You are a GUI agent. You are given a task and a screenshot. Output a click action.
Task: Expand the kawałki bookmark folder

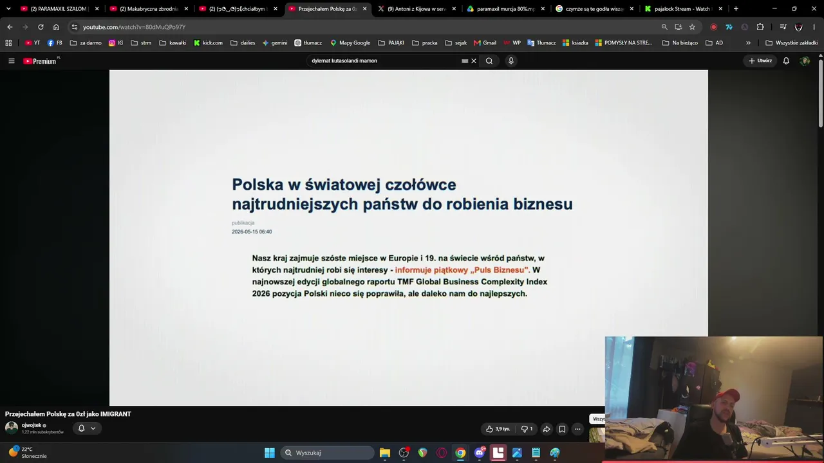173,43
